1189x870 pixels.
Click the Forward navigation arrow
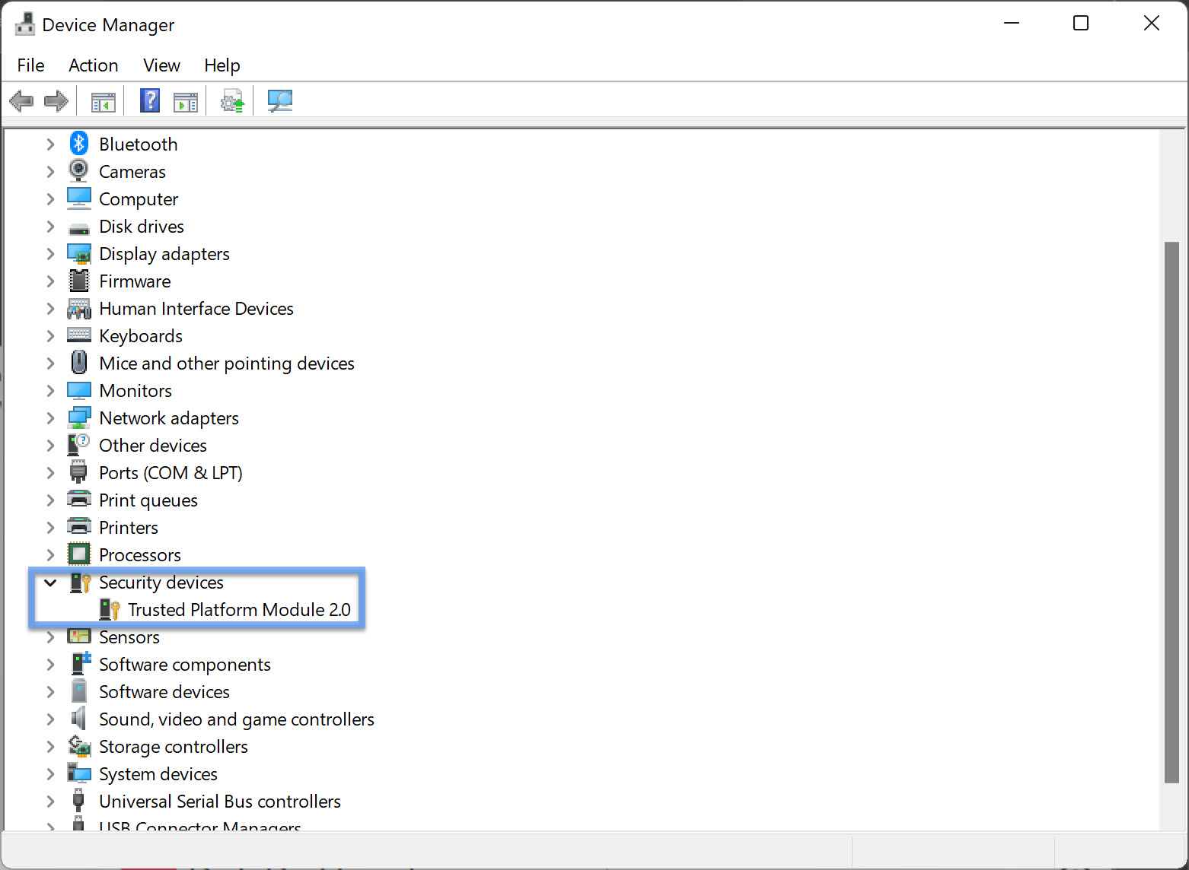55,100
